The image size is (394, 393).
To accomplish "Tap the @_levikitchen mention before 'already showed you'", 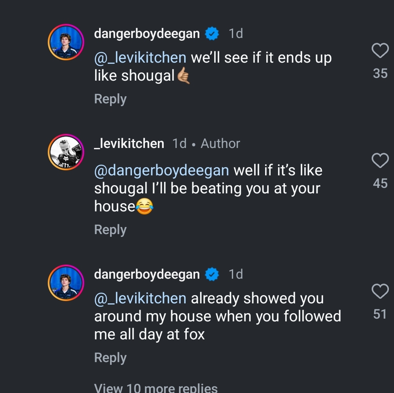I will 140,298.
